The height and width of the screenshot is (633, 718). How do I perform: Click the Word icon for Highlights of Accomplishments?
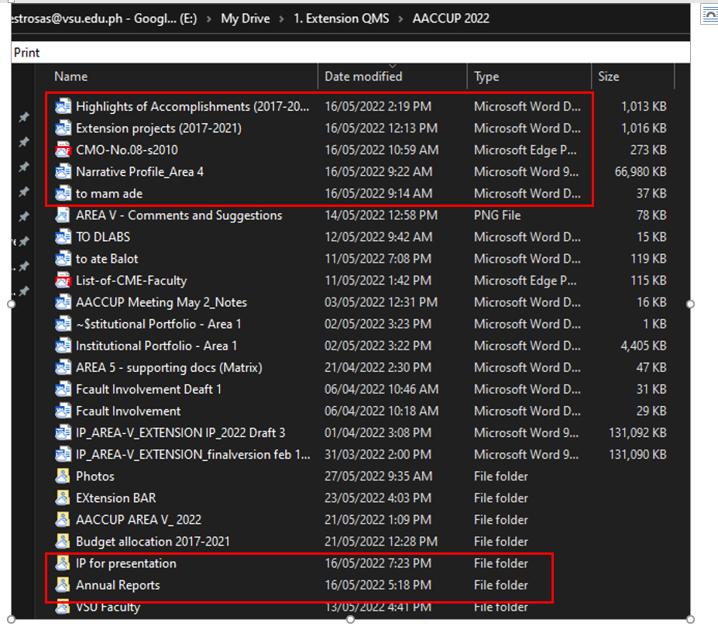point(63,106)
